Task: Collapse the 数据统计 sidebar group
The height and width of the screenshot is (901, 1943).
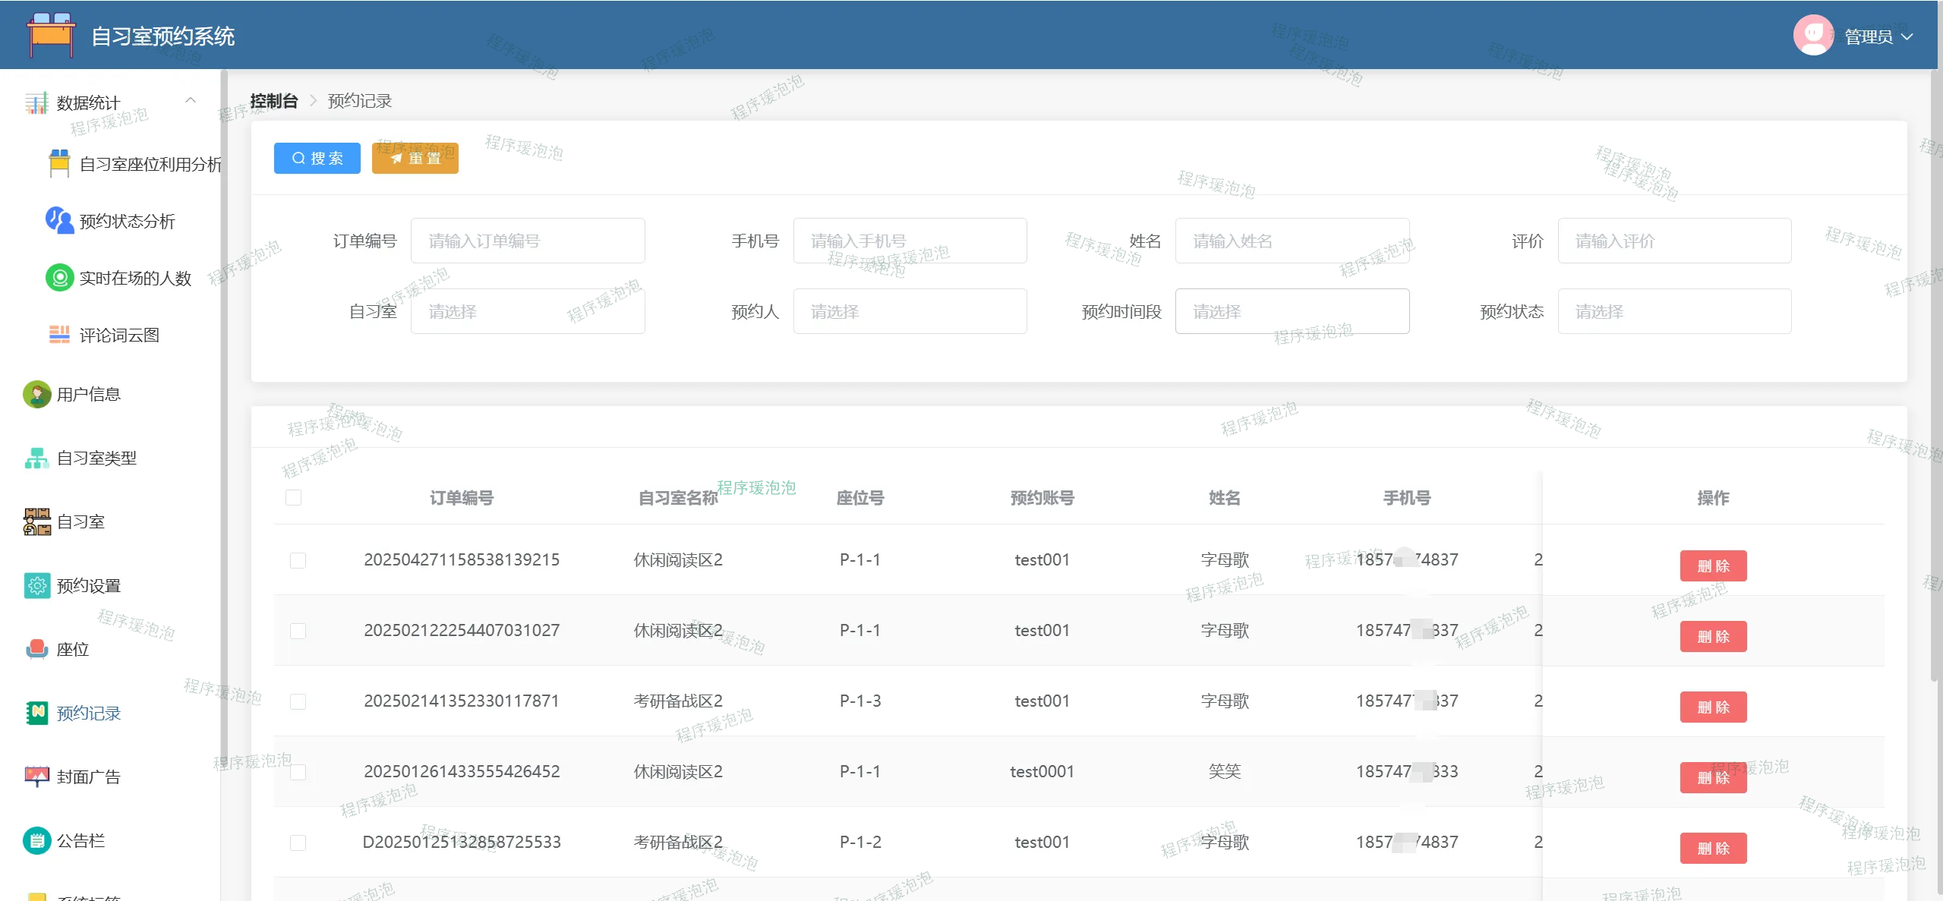Action: coord(191,101)
